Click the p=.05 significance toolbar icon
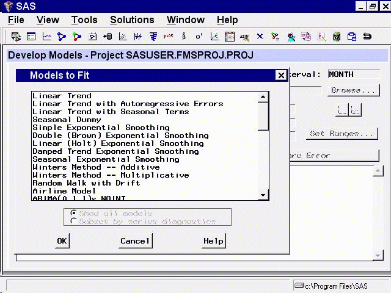Screen dimensions: 391x293 (x=169, y=37)
